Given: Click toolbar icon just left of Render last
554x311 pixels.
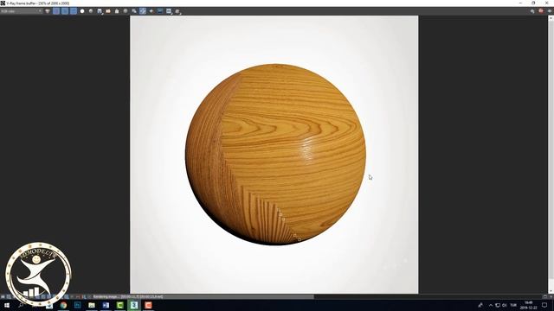Looking at the screenshot, I should pos(169,11).
